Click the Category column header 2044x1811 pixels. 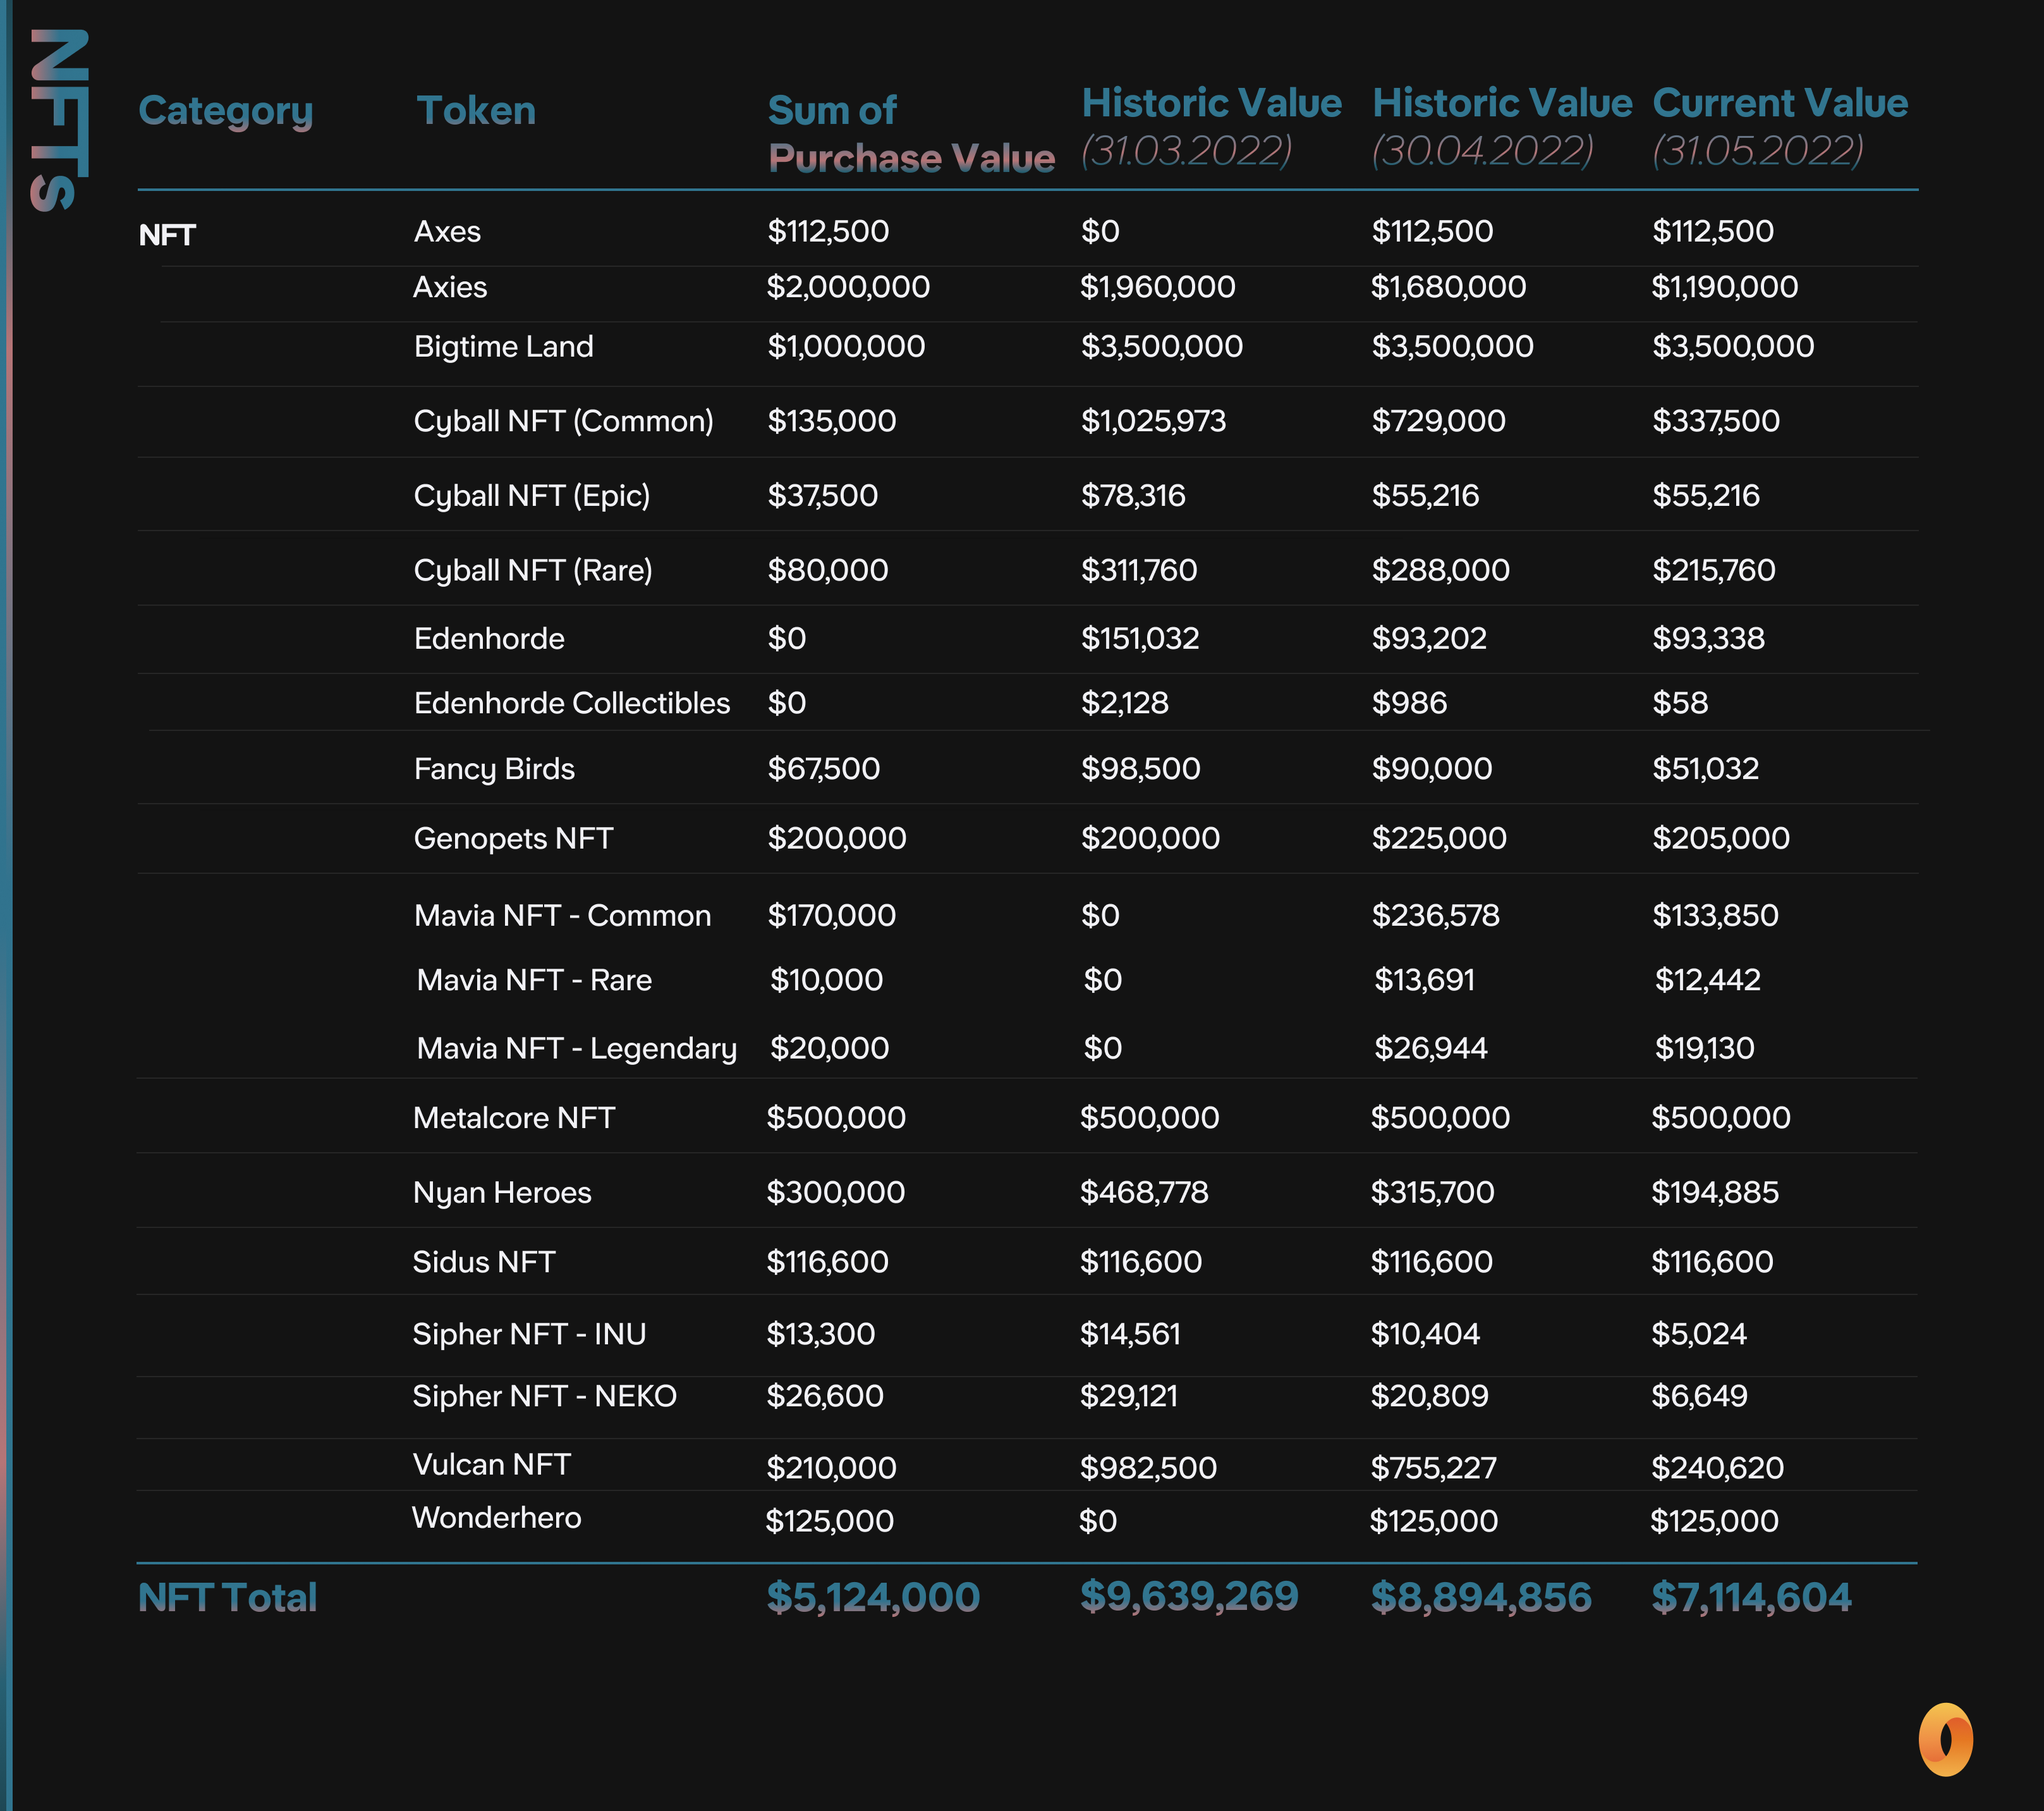tap(225, 112)
